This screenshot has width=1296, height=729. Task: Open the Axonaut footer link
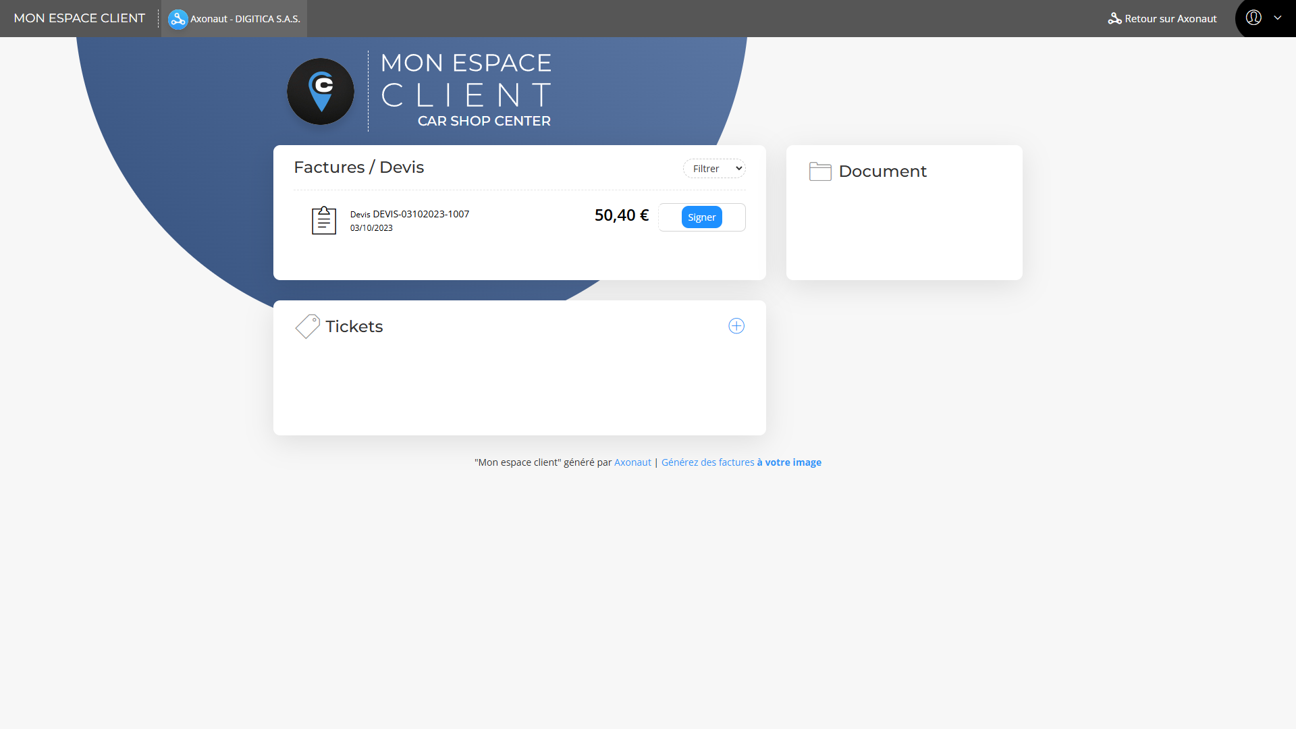[x=632, y=462]
